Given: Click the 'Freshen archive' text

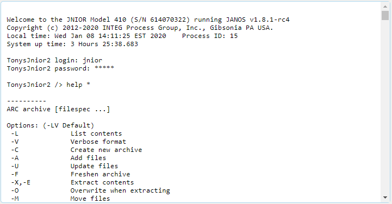Looking at the screenshot, I should point(100,174).
